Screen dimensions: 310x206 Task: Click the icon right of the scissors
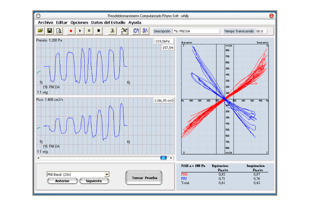point(124,31)
